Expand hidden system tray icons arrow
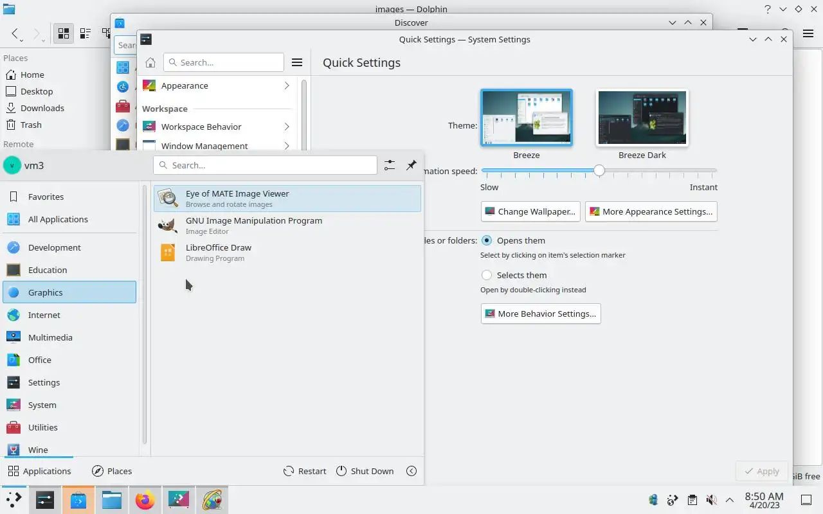 [730, 500]
